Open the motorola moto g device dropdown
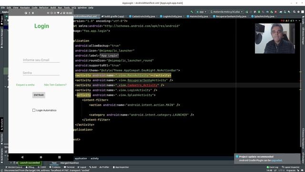The image size is (305, 172). [227, 12]
